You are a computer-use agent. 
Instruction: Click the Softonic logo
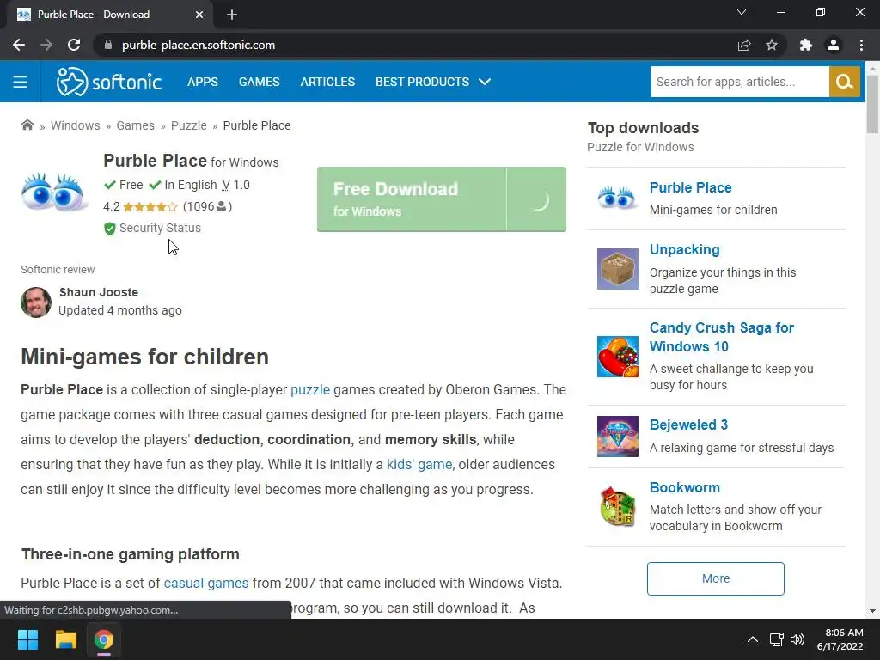coord(109,82)
